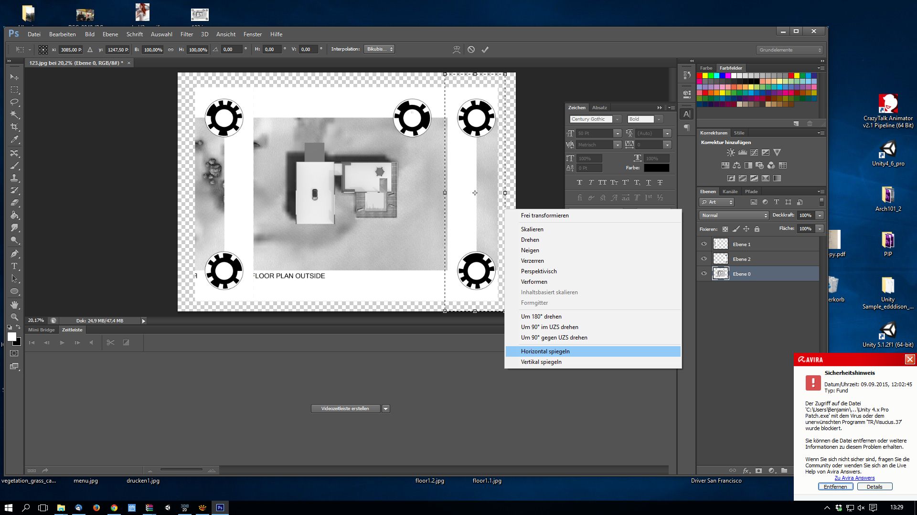The width and height of the screenshot is (917, 515).
Task: Expand the font style dropdown Bold
Action: point(659,119)
